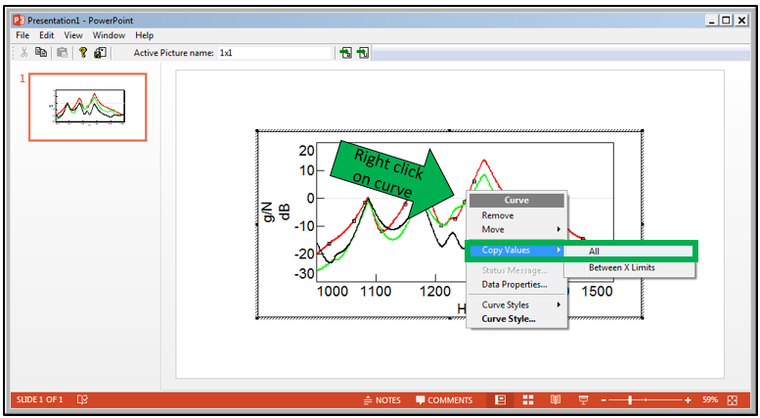Expand the Curve Styles submenu

tap(516, 305)
